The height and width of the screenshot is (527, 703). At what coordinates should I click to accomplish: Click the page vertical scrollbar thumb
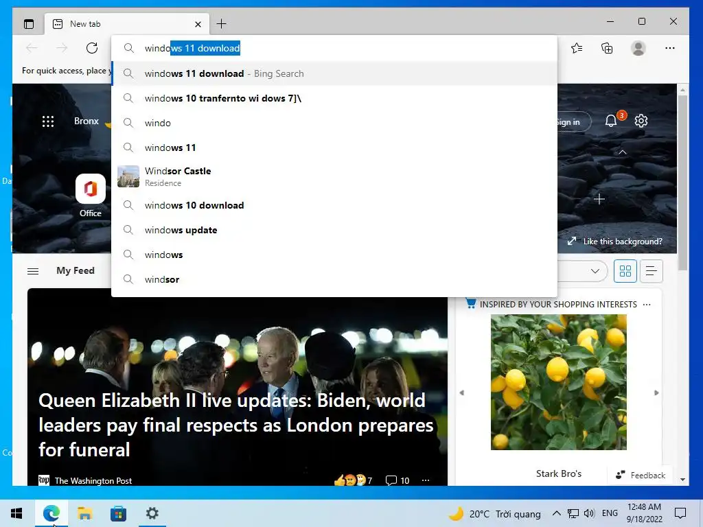682,183
